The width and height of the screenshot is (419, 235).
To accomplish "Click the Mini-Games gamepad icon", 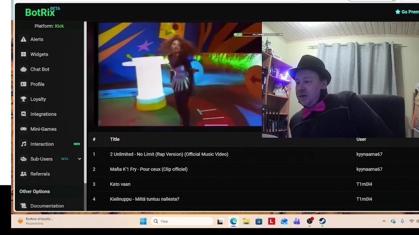I will point(24,129).
